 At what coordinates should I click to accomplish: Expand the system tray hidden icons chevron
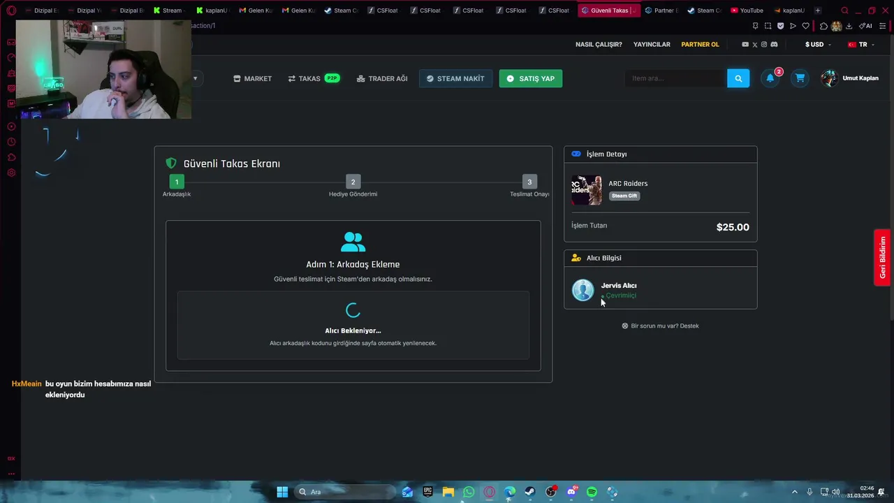tap(794, 492)
